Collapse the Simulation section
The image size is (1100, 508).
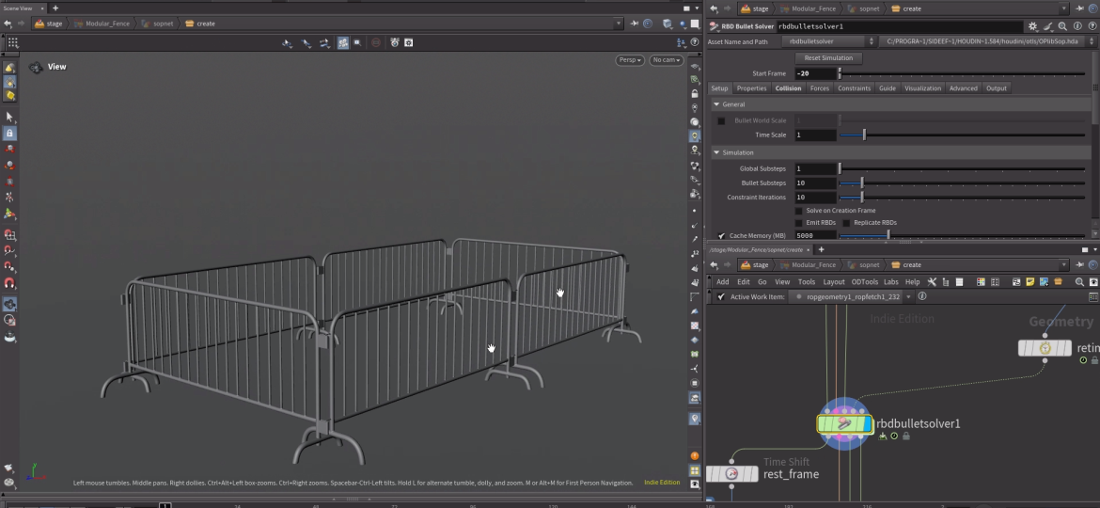[716, 152]
